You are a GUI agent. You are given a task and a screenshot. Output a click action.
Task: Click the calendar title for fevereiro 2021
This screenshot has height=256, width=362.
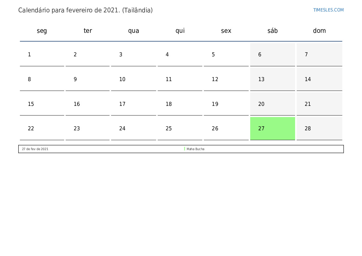click(85, 10)
